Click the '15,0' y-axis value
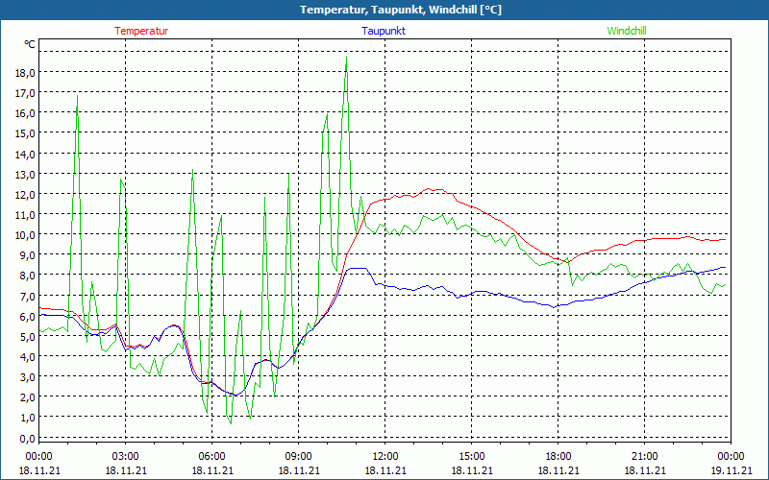This screenshot has height=480, width=769. 26,133
